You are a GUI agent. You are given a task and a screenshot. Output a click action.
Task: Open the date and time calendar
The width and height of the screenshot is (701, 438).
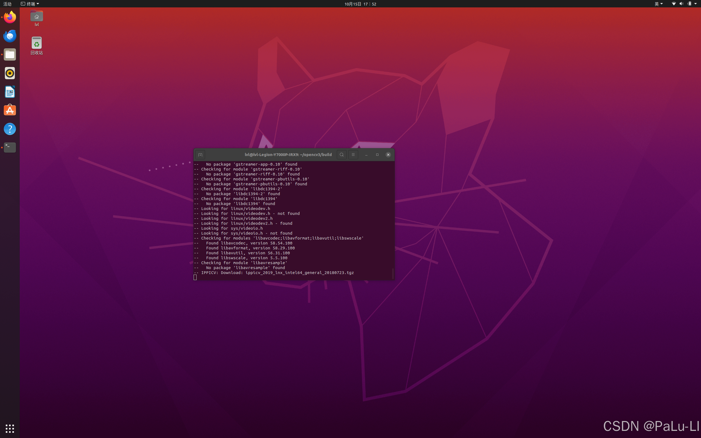point(360,4)
